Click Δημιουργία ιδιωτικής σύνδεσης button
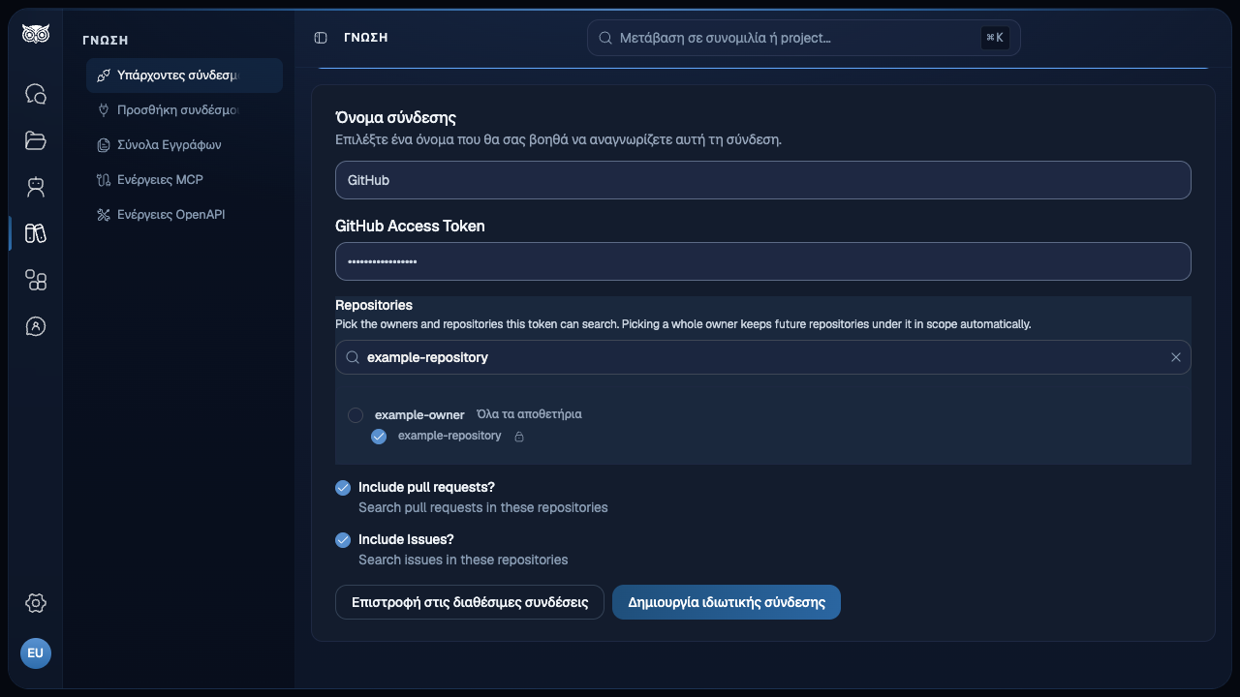This screenshot has height=697, width=1240. (x=727, y=602)
